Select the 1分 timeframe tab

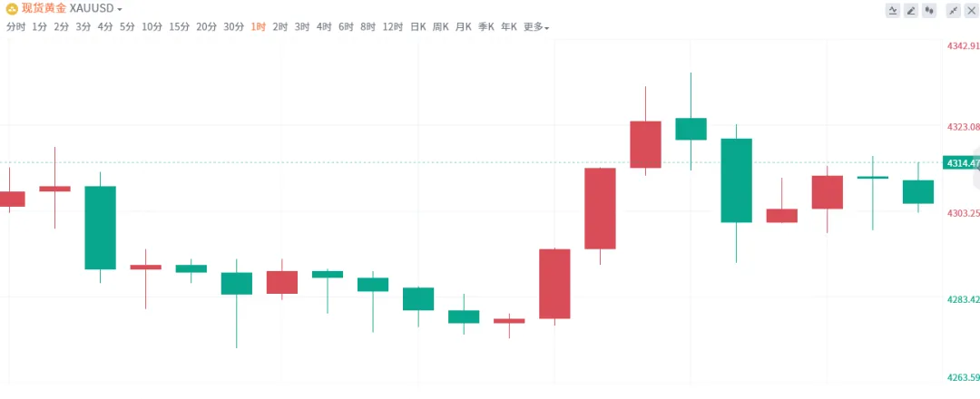click(39, 27)
